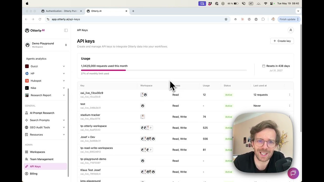Image resolution: width=324 pixels, height=182 pixels.
Task: Expand the Nike agent section
Action: pos(64,88)
